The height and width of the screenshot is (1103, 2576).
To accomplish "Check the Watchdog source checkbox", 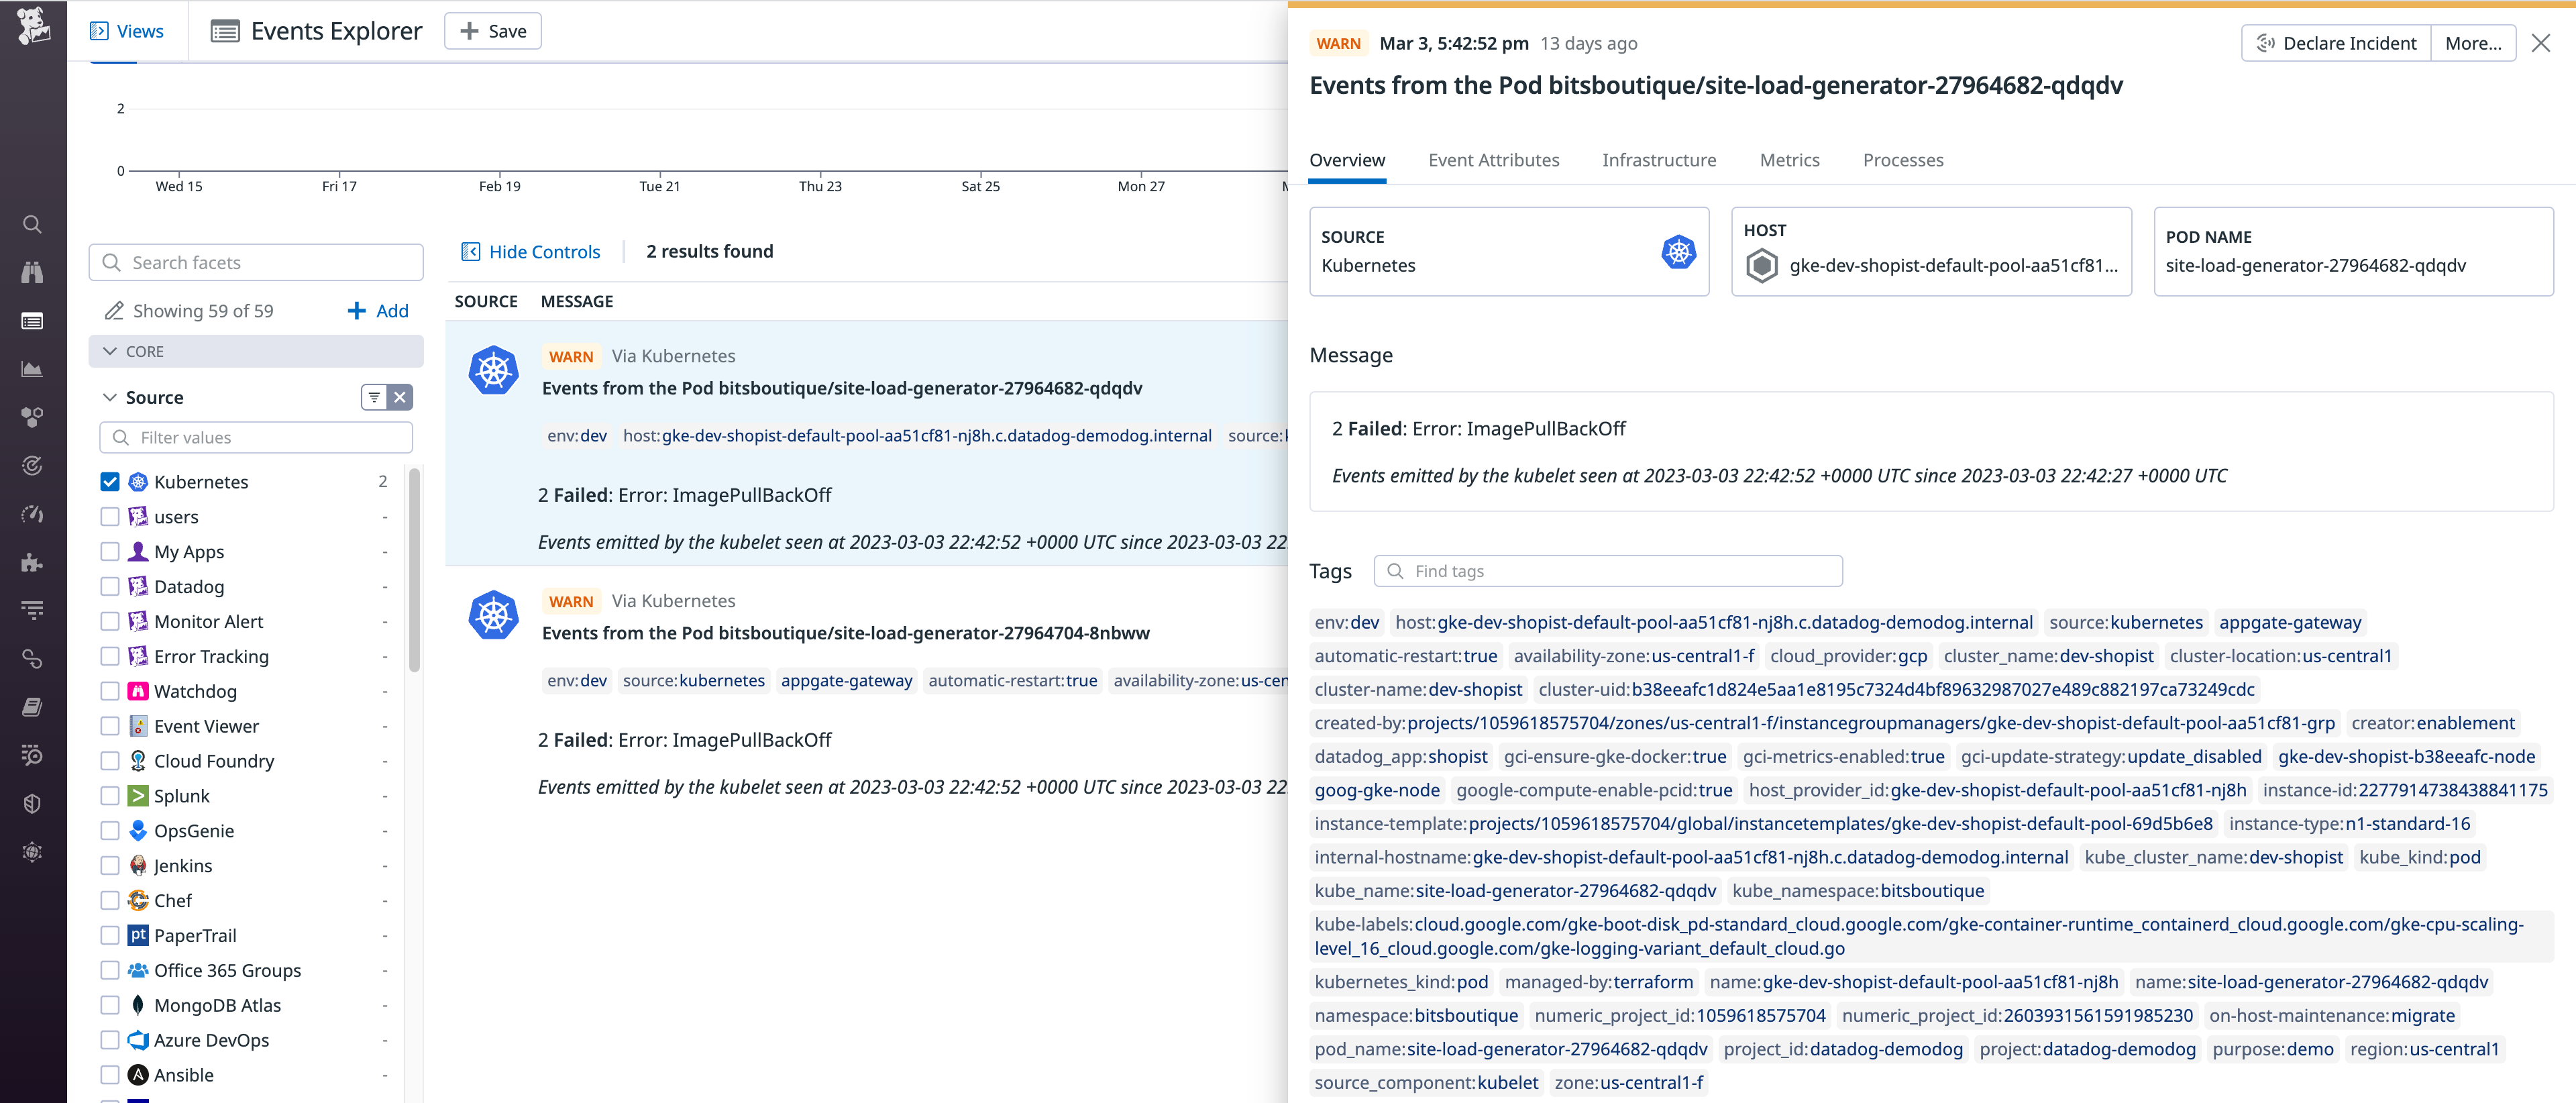I will (110, 691).
